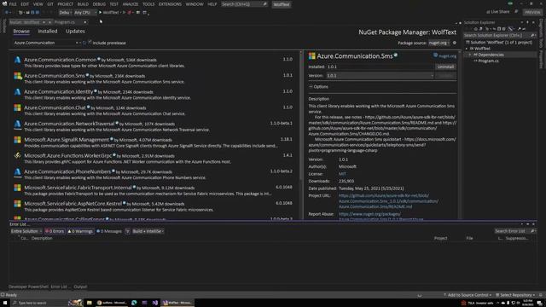Pin the Solution Explorer panel
Image resolution: width=546 pixels, height=307 pixels.
tap(527, 22)
